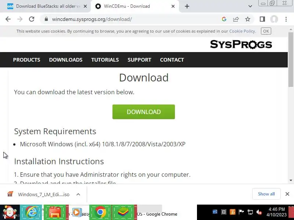Click the scrollbar up arrow
Viewport: 294px width, 220px height.
[x=291, y=30]
